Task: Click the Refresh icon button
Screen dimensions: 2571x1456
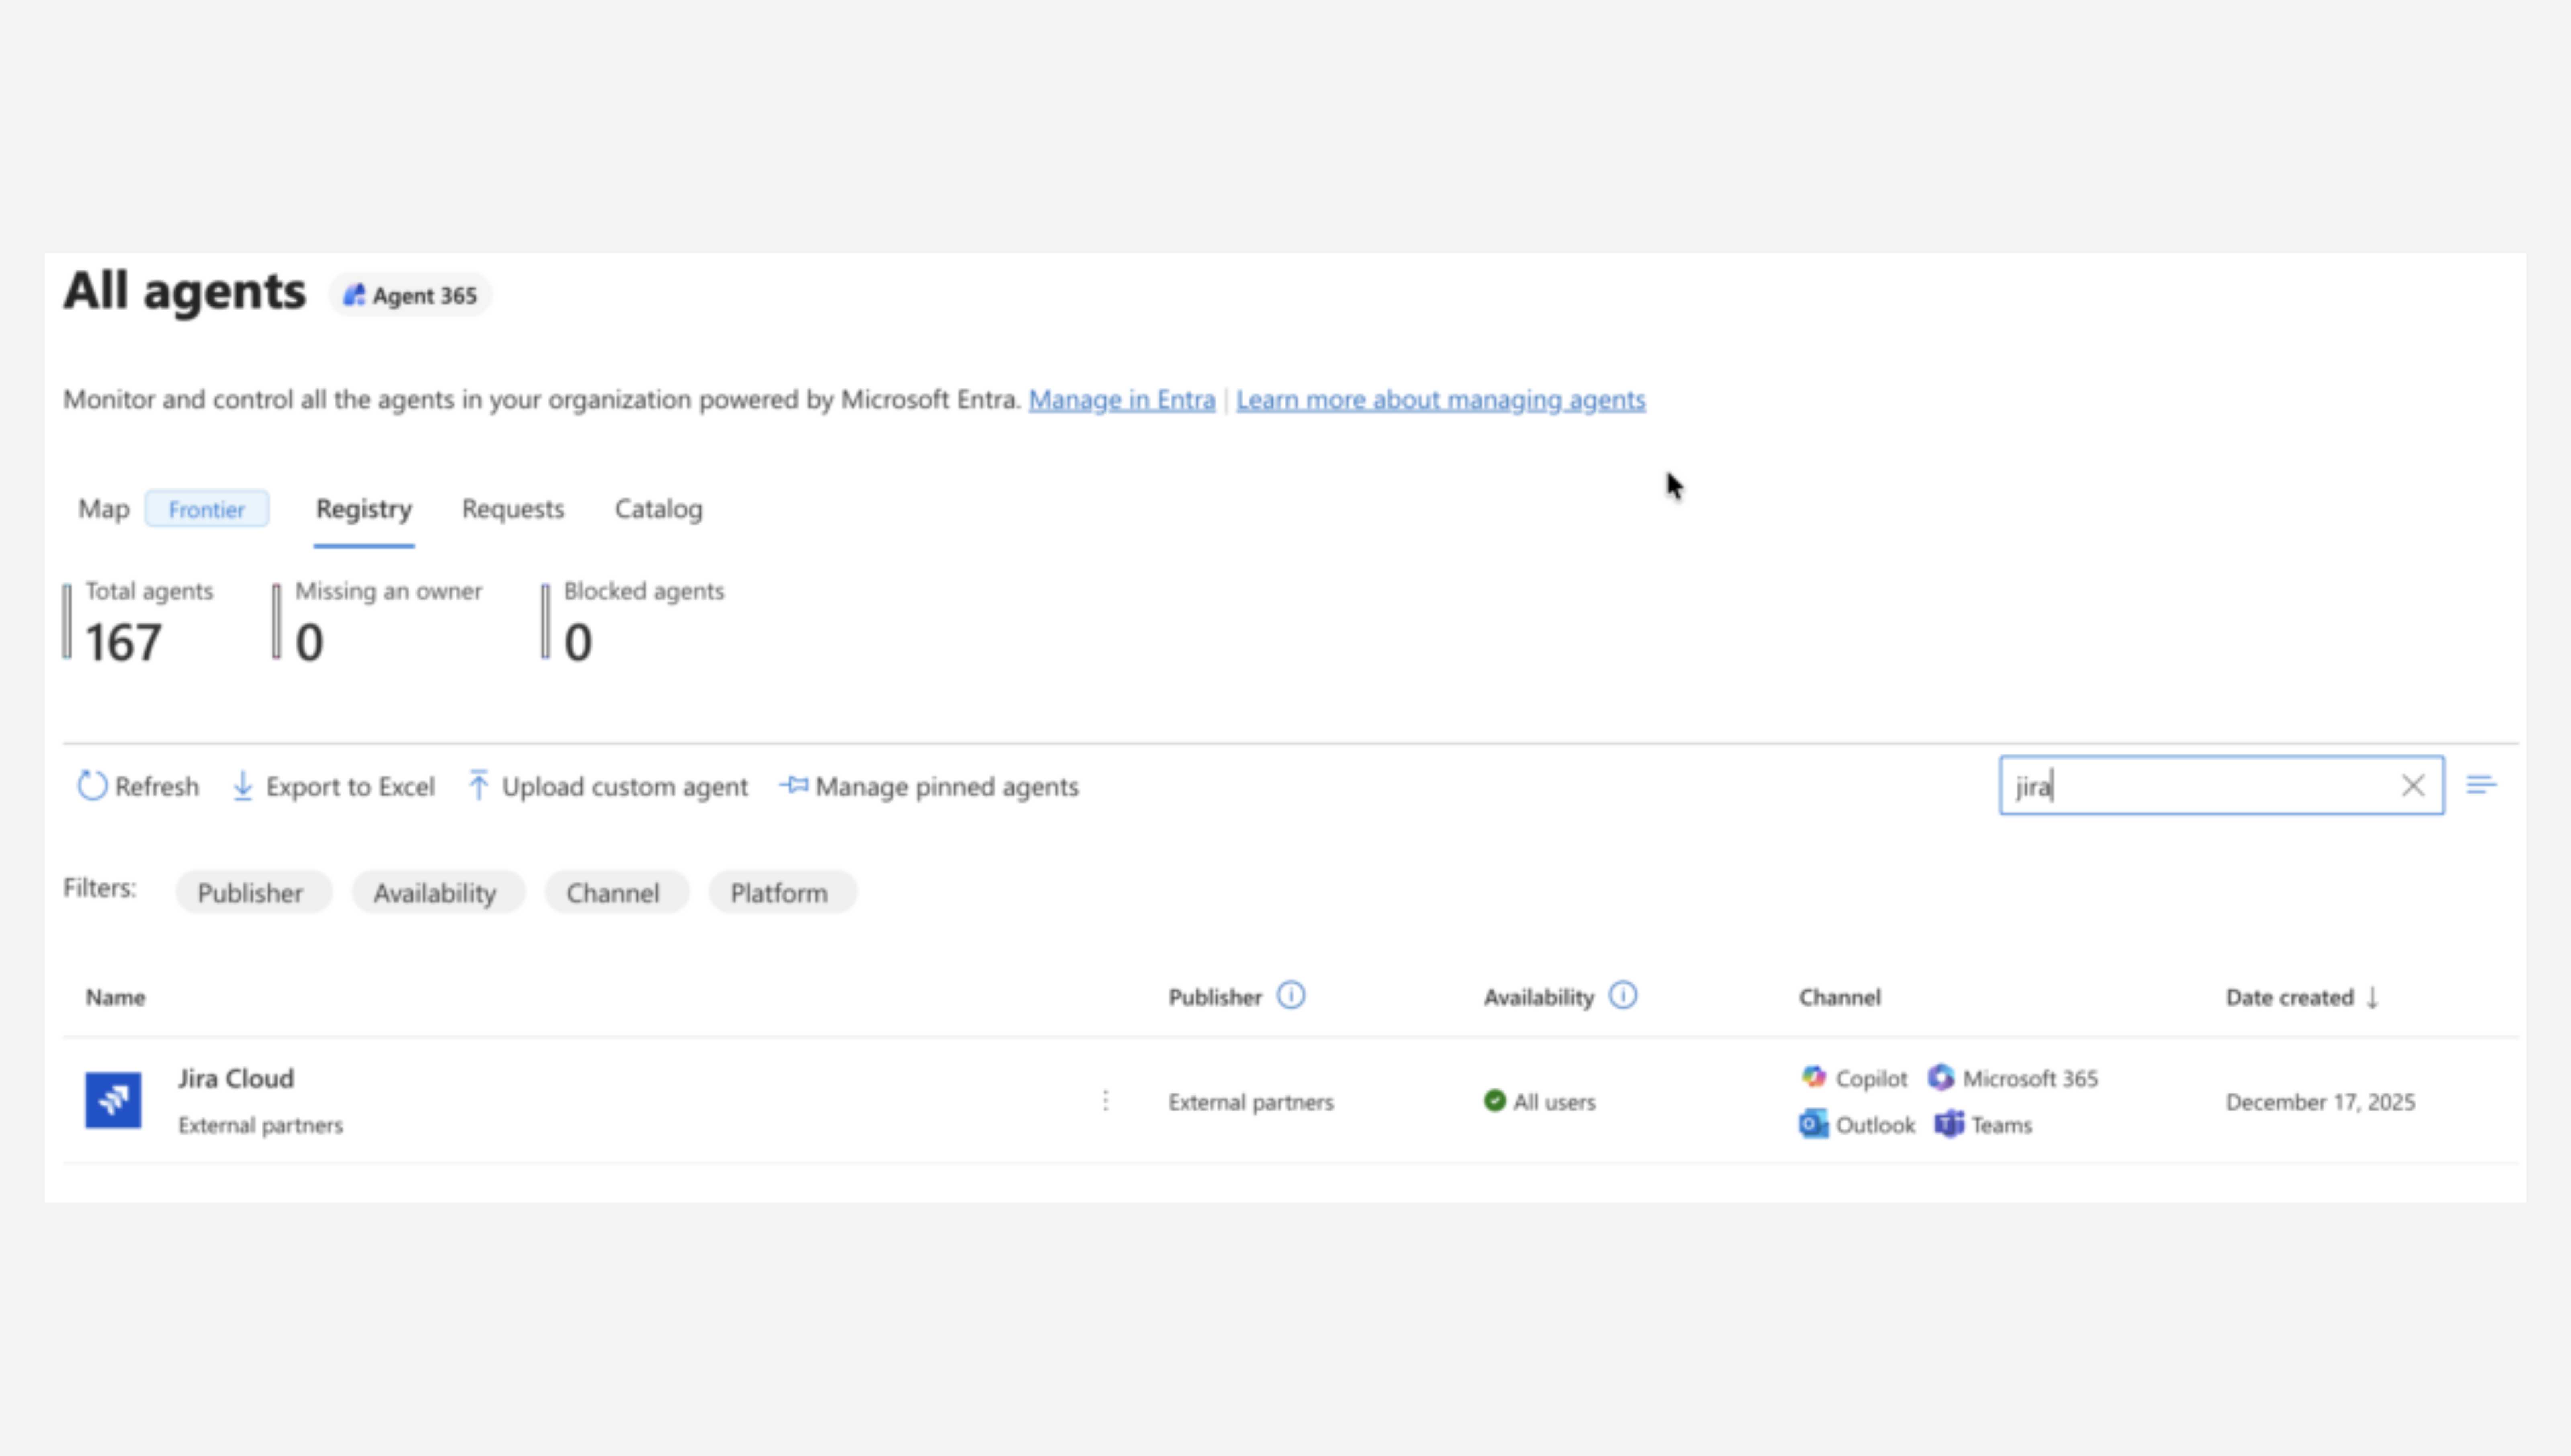Action: [x=92, y=786]
